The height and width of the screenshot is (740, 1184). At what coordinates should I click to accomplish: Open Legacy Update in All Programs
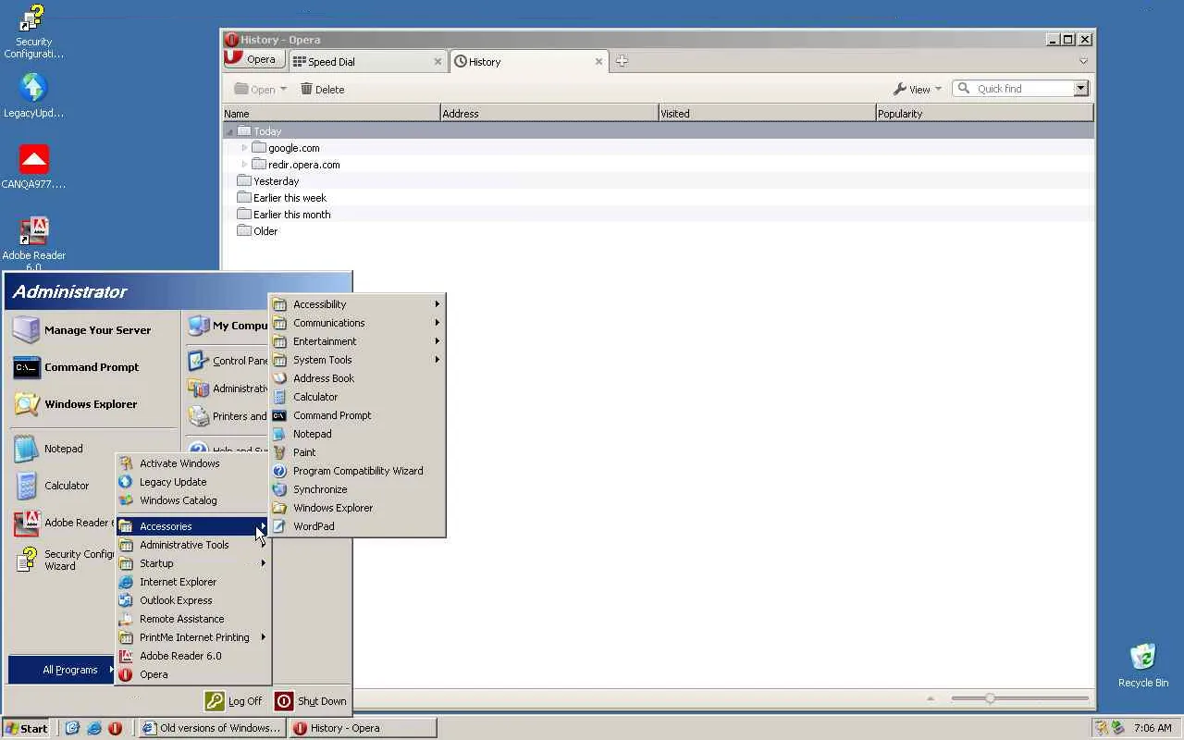click(x=193, y=482)
